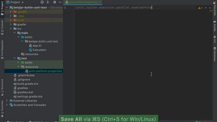Click the yellow warning stripe mark

tap(211, 11)
